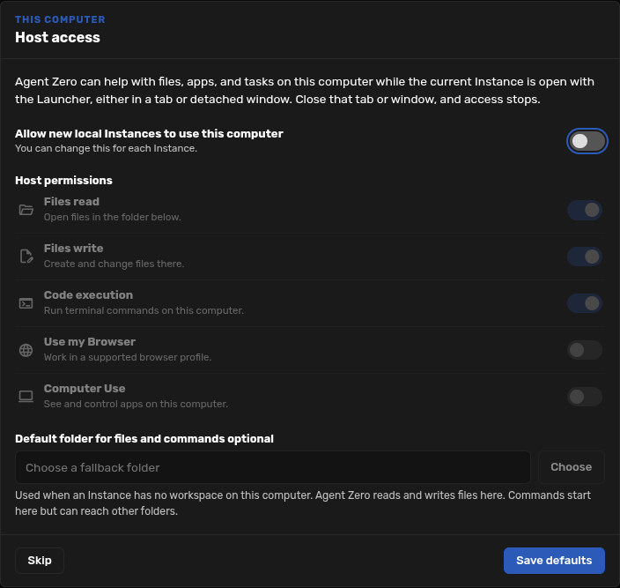Image resolution: width=620 pixels, height=588 pixels.
Task: Toggle the Files write permission switch
Action: click(x=585, y=257)
